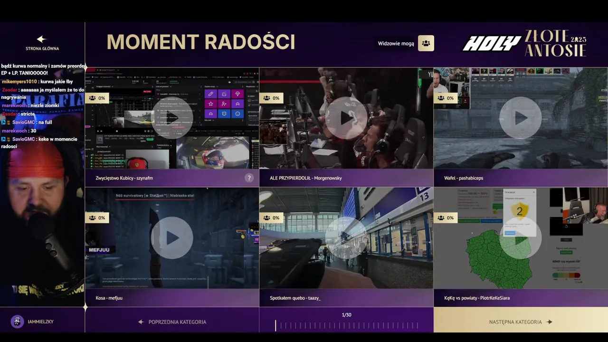Click chat username 'mikemyers1010'
Screen dimensions: 608x342
coord(19,82)
